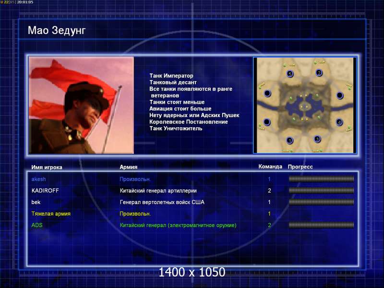Click the 'Мао Зедунг' title
The image size is (384, 288).
(57, 31)
